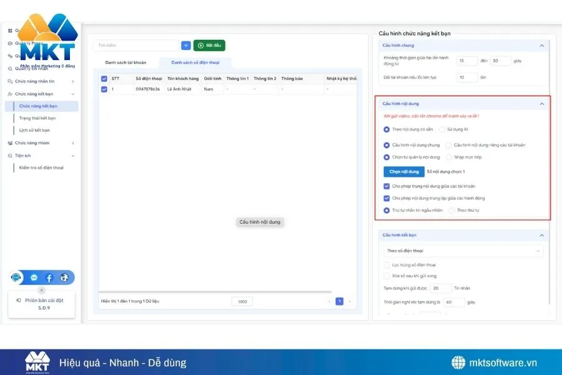Open the Facebook icon in sidebar footer
562x375 pixels.
49,277
